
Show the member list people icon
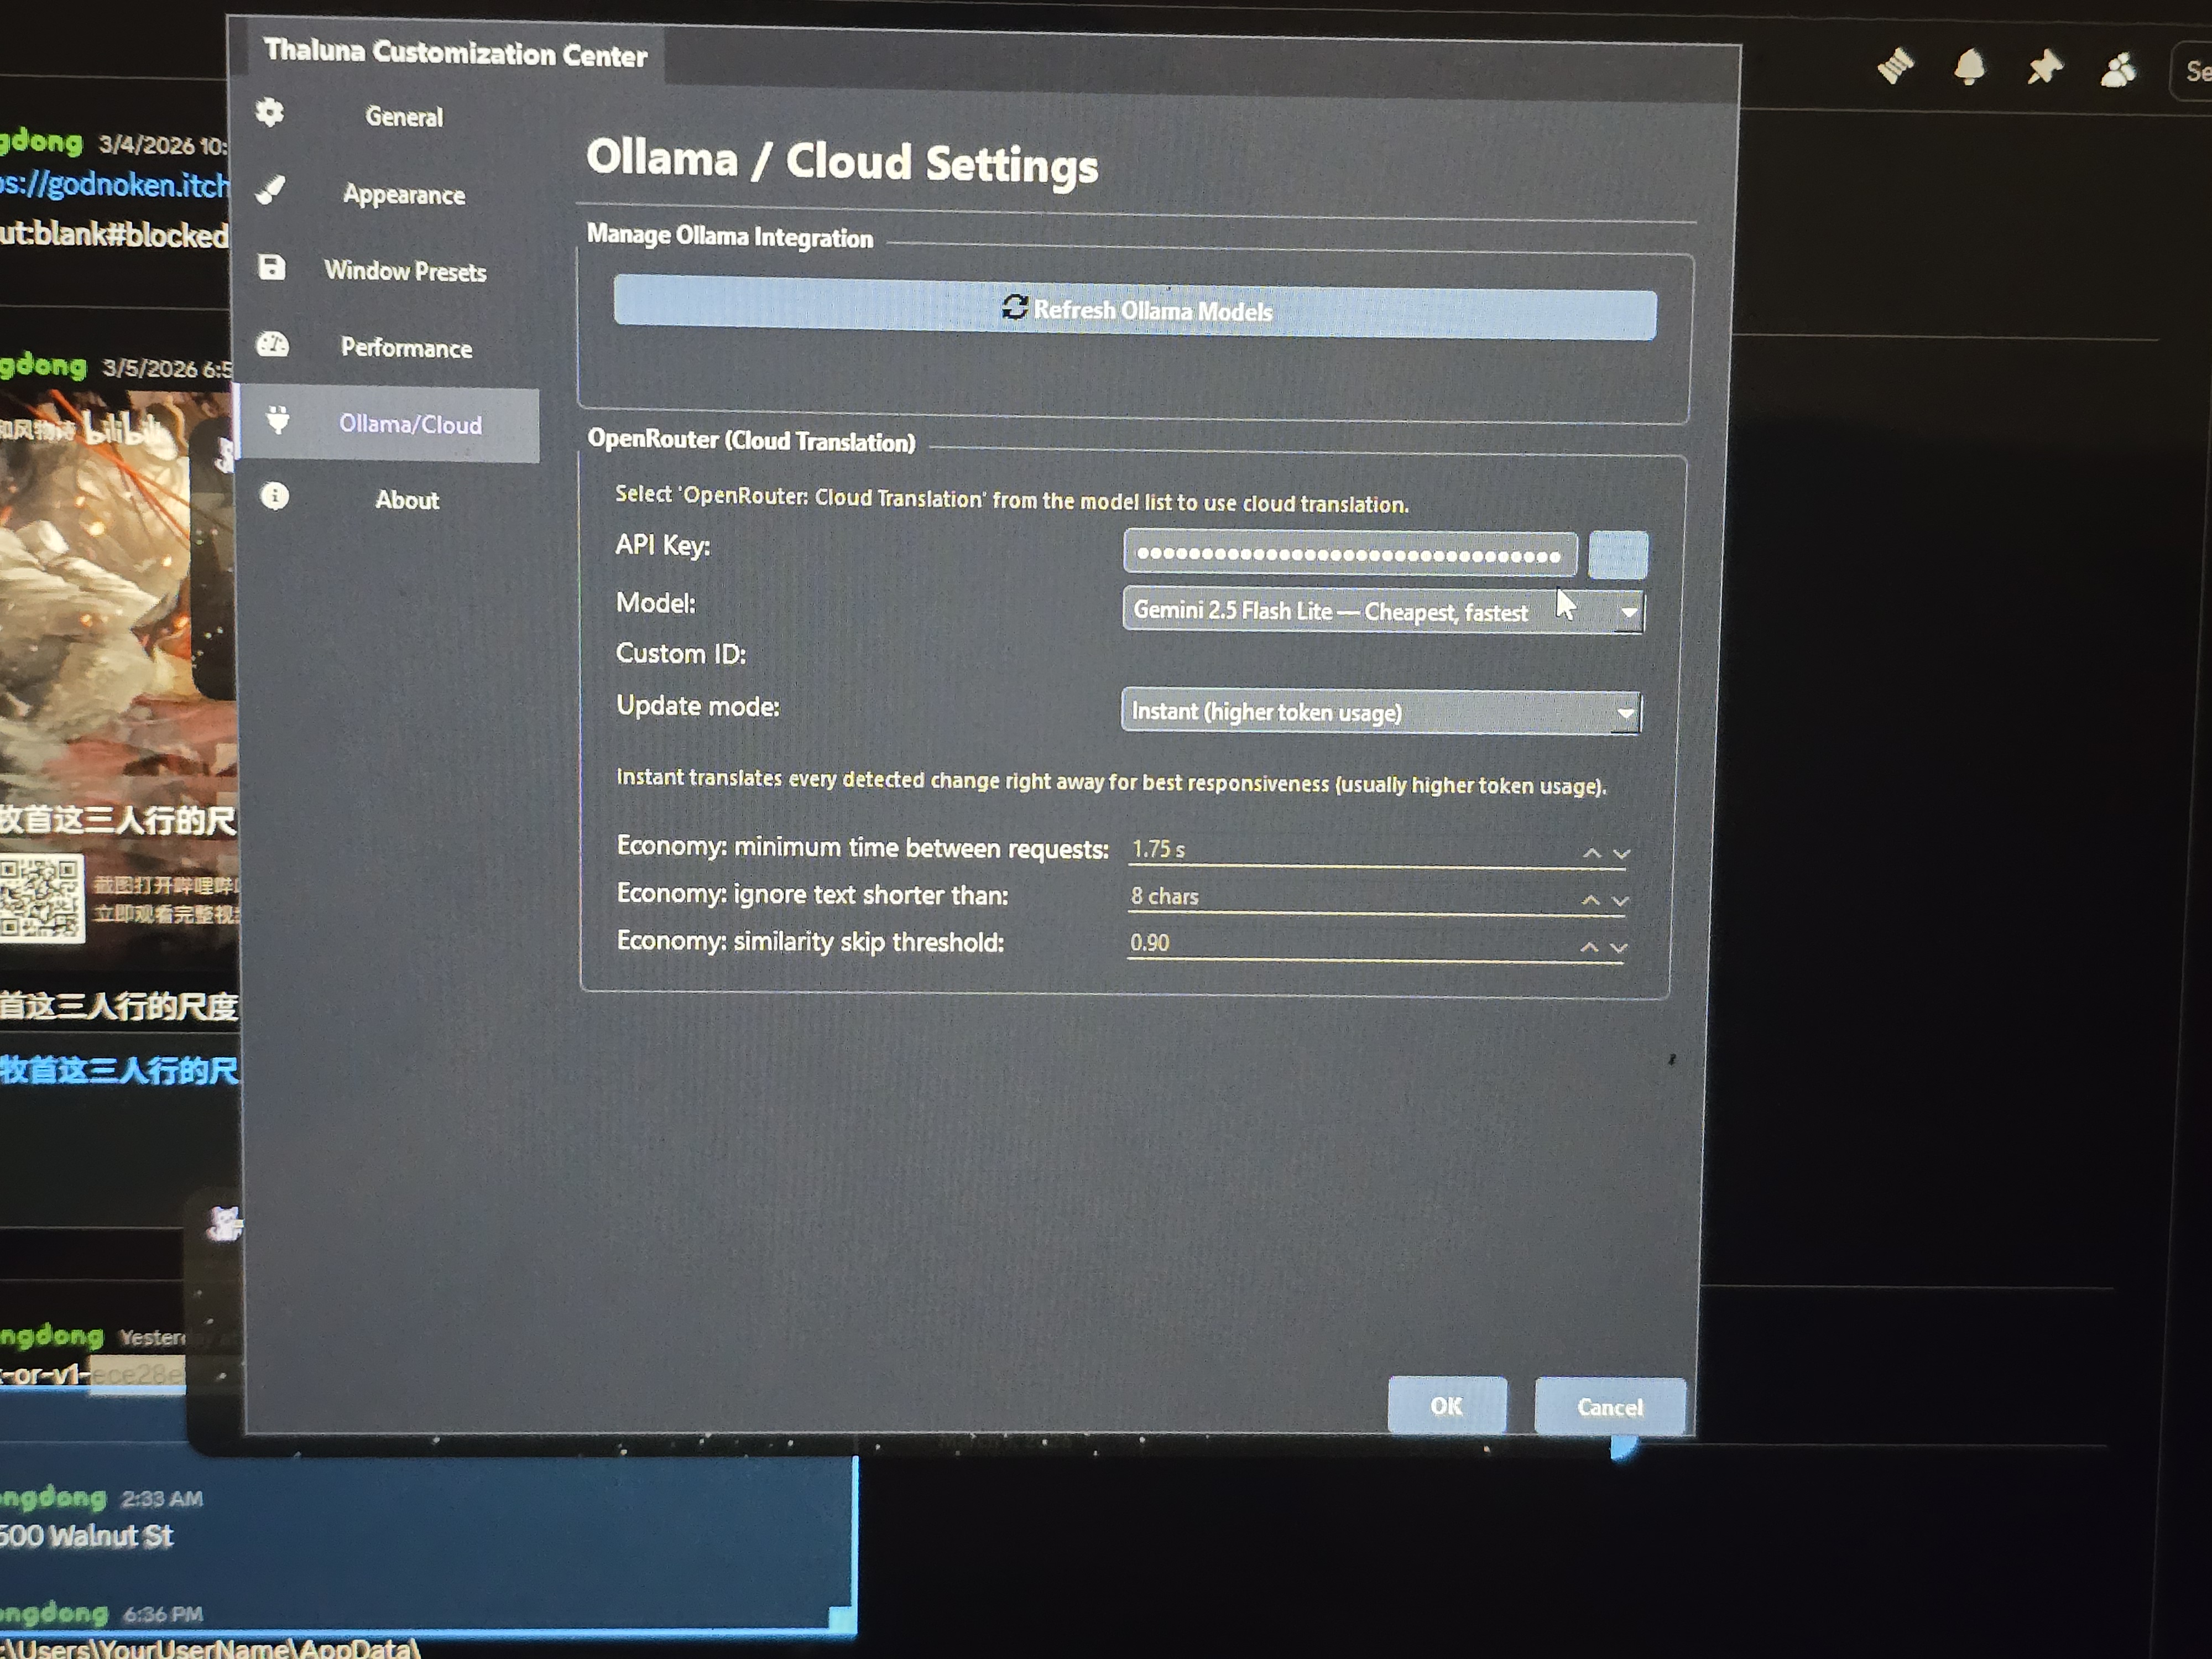pos(2118,70)
